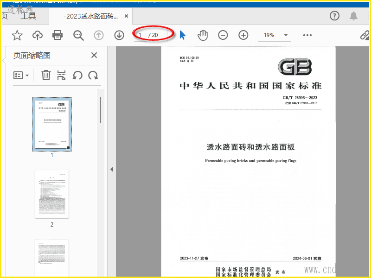371x278 pixels.
Task: Click the document title 透水路面砖和透水路面板
Action: click(x=250, y=147)
